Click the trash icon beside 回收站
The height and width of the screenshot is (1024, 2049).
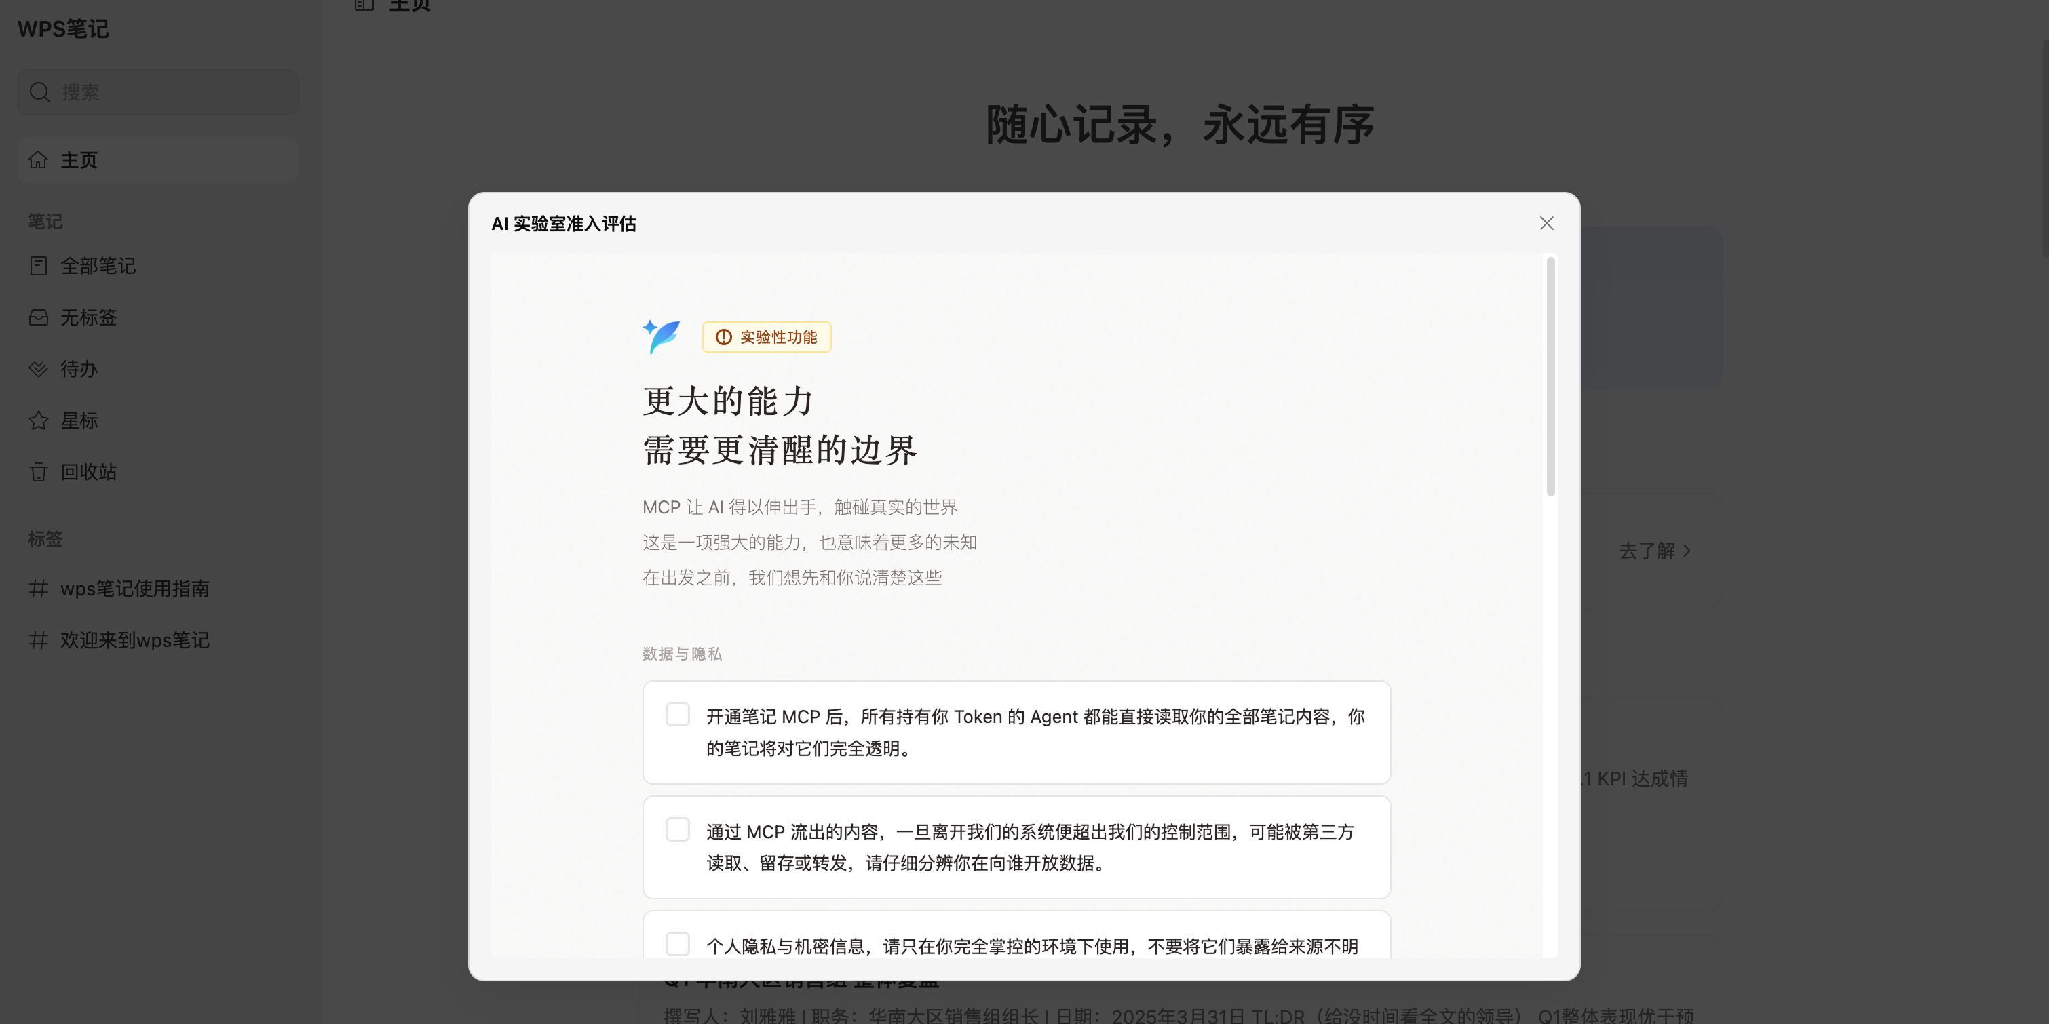(x=38, y=472)
